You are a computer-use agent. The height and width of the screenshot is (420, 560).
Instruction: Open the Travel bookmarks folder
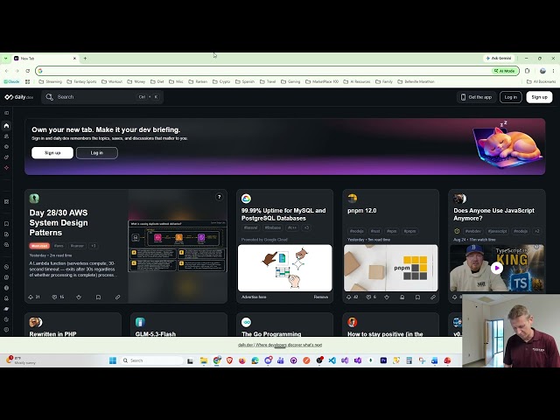pyautogui.click(x=268, y=81)
